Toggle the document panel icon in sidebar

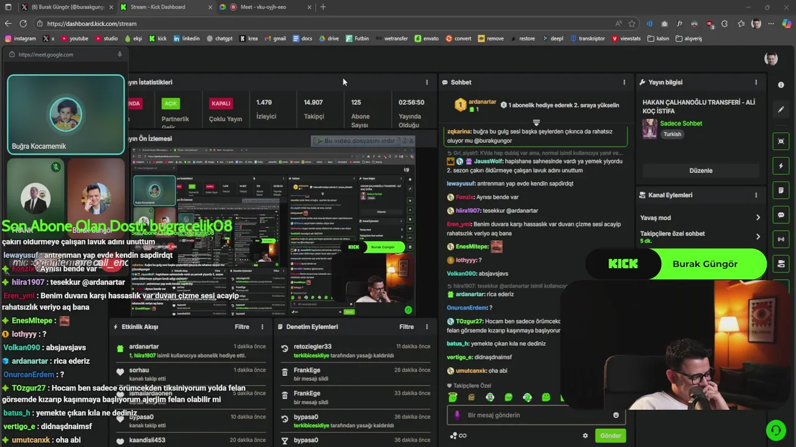pyautogui.click(x=781, y=191)
